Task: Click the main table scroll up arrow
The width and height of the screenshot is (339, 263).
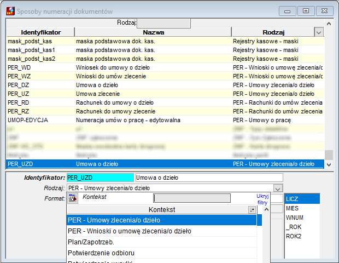Action: point(329,24)
